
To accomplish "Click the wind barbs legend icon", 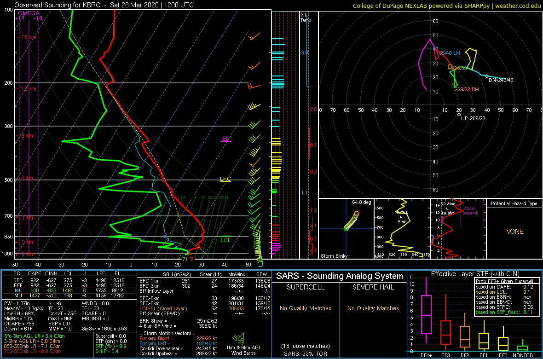I will (x=239, y=337).
